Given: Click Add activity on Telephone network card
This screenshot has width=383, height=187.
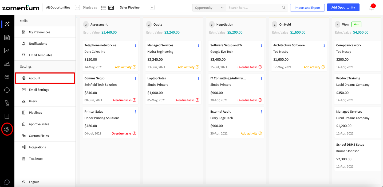Looking at the screenshot, I should click(x=125, y=67).
